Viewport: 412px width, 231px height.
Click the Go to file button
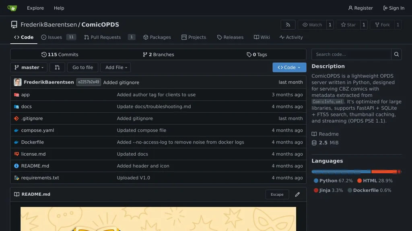coord(82,67)
